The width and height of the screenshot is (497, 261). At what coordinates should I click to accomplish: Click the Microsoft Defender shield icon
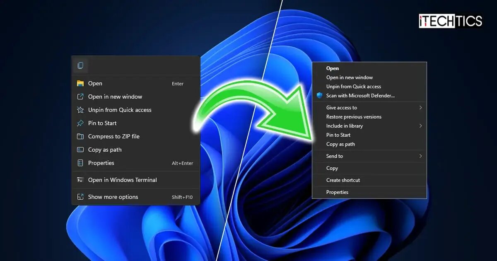tap(319, 95)
